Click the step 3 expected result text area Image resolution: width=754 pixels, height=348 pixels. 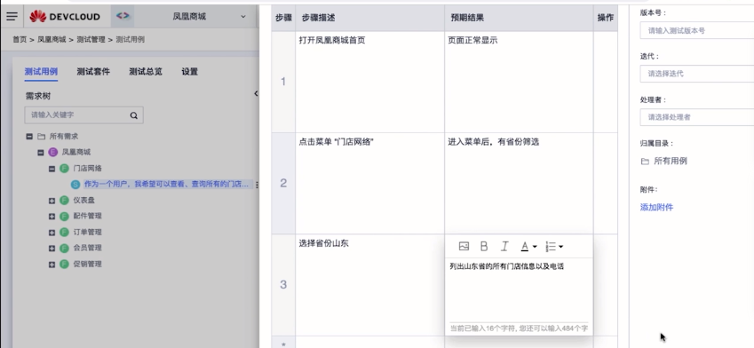(519, 290)
